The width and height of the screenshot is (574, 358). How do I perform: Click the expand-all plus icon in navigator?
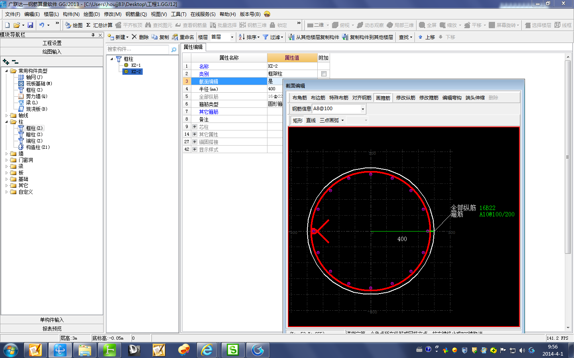coord(6,62)
